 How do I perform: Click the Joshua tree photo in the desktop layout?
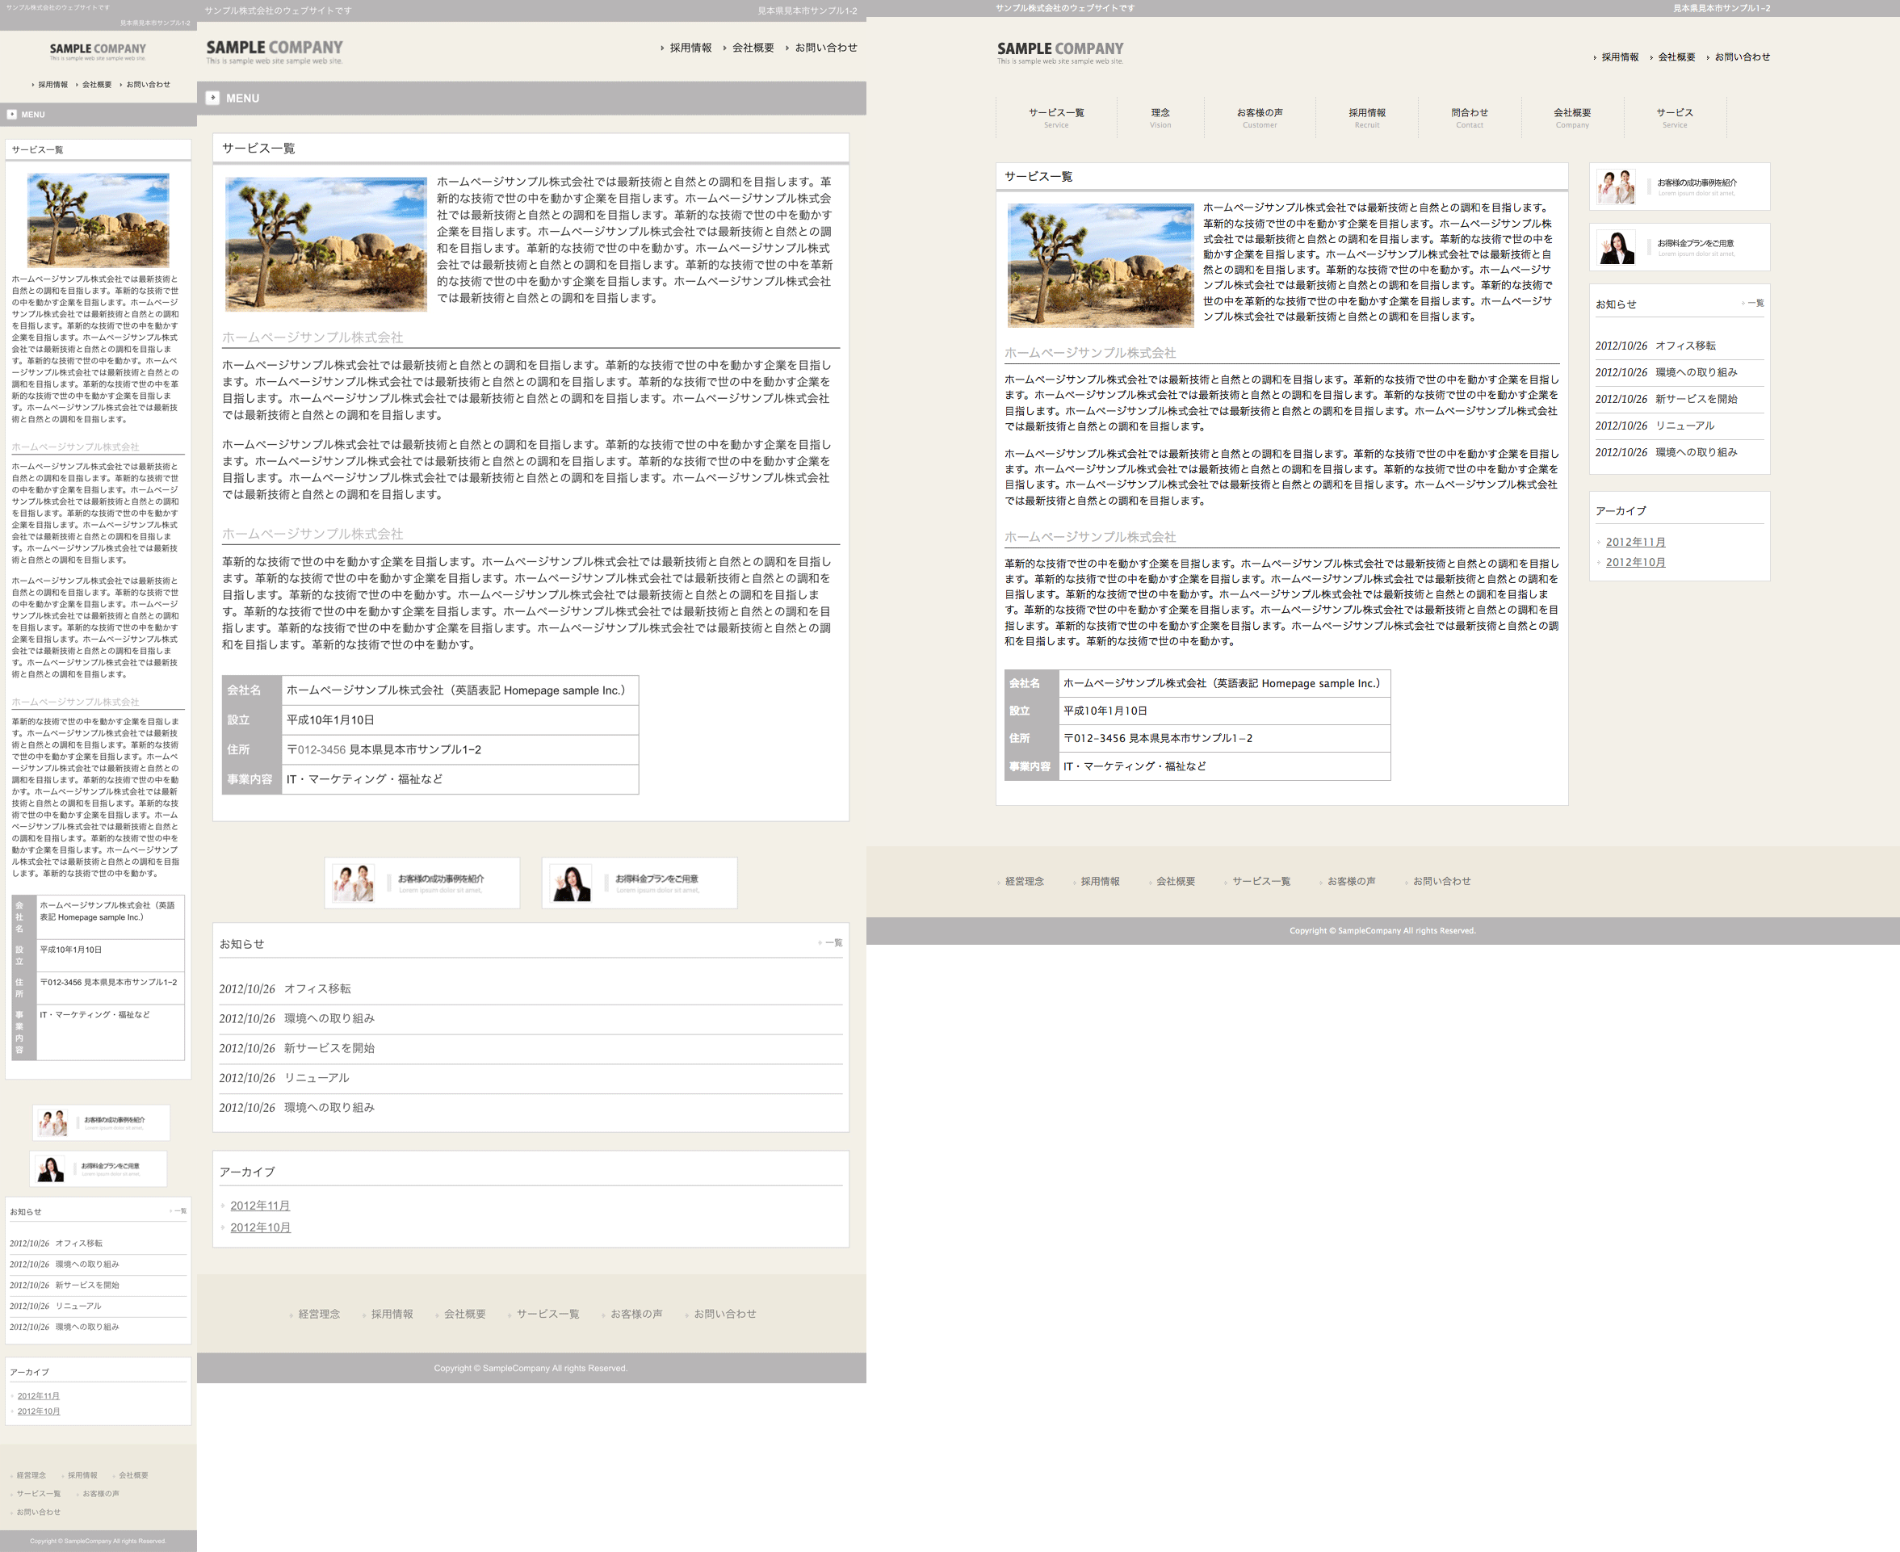[x=1100, y=266]
